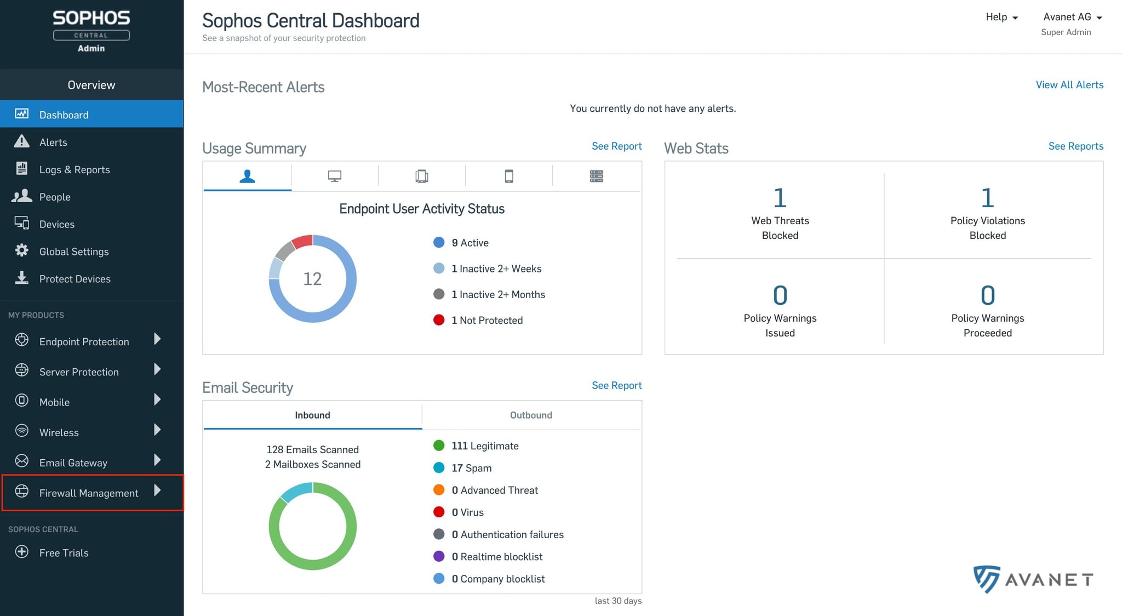The height and width of the screenshot is (616, 1122).
Task: Select the user tab icon in Usage Summary
Action: click(x=247, y=176)
